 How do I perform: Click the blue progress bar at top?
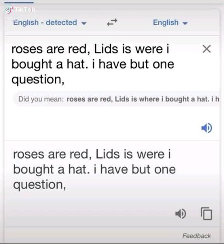[19, 2]
